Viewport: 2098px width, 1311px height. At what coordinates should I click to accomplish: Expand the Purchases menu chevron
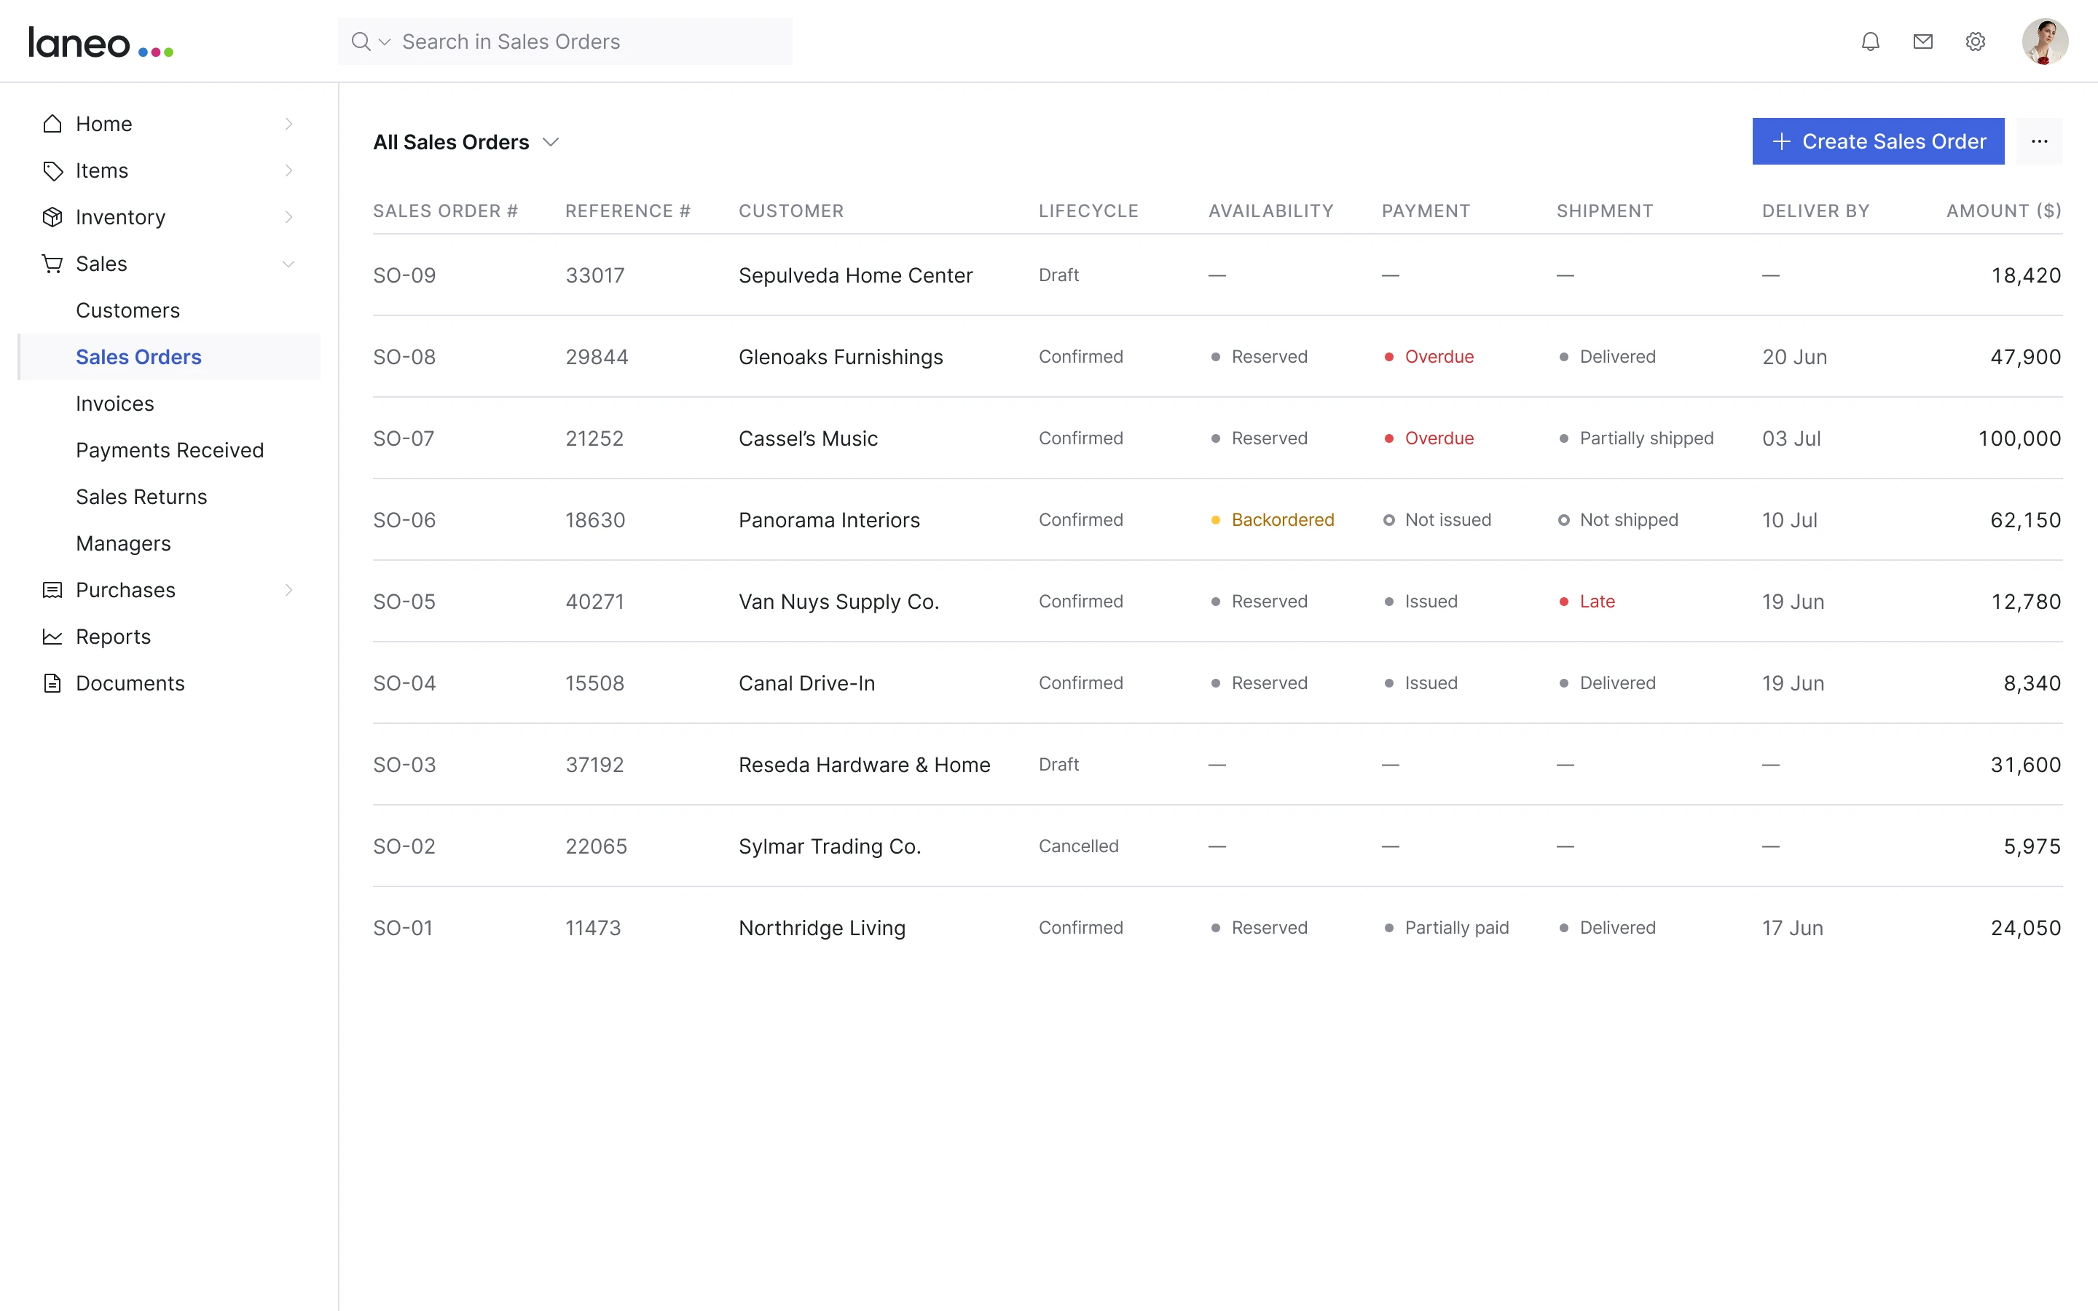(x=288, y=591)
